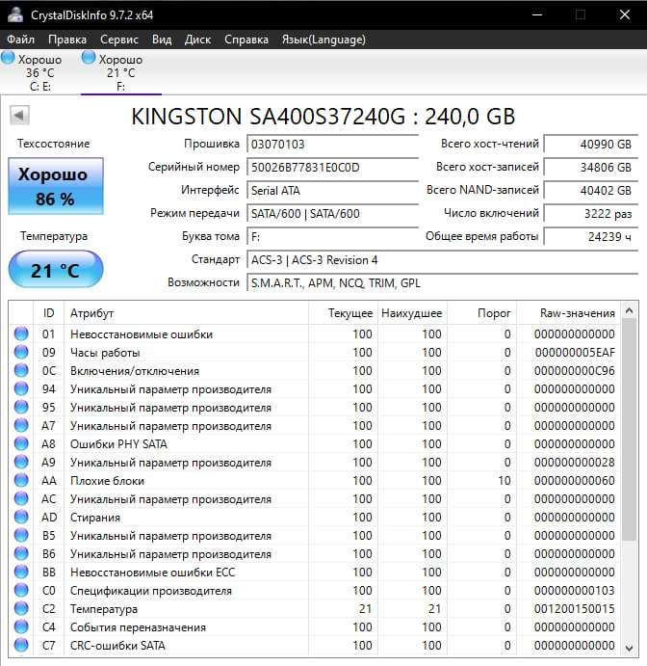Screen dimensions: 647x666
Task: Click status icon for Включения/отключения row
Action: tap(21, 370)
